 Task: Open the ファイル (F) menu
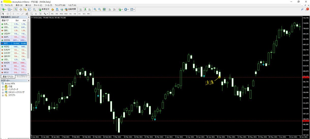(8, 5)
